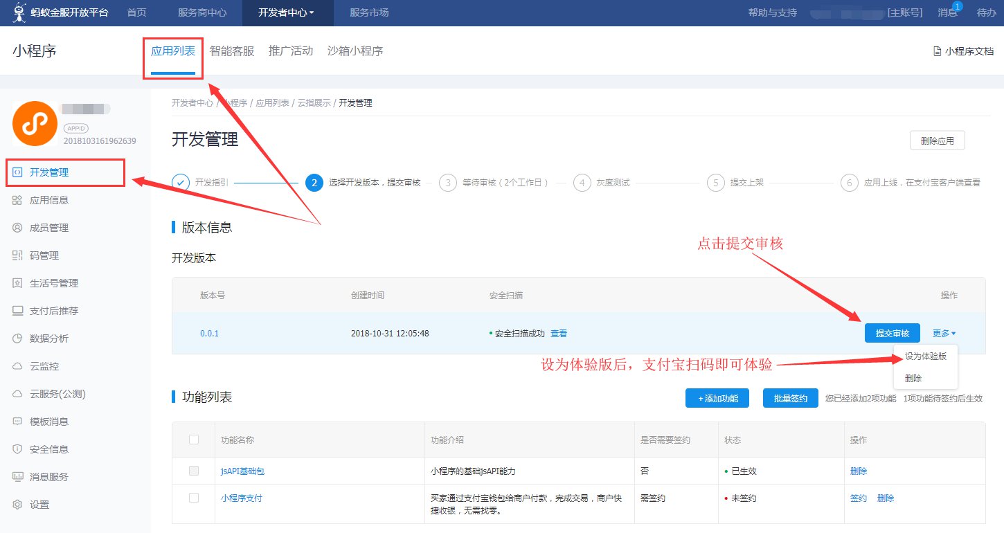This screenshot has height=533, width=1004.
Task: Open version 0.0.1 link
Action: 209,333
